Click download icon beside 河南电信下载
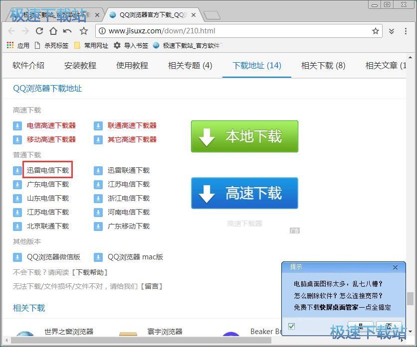Screen dimensions: 417x347 pyautogui.click(x=98, y=213)
